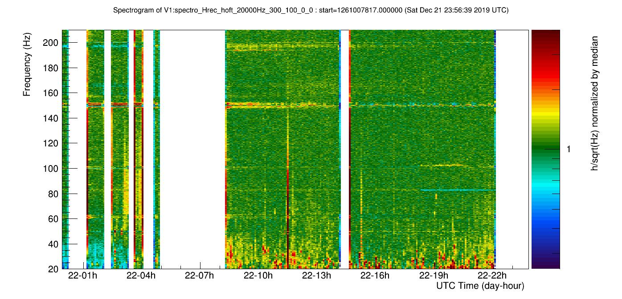Viewport: 622px width, 299px height.
Task: Select the 22-01h time tick label
Action: pos(83,275)
